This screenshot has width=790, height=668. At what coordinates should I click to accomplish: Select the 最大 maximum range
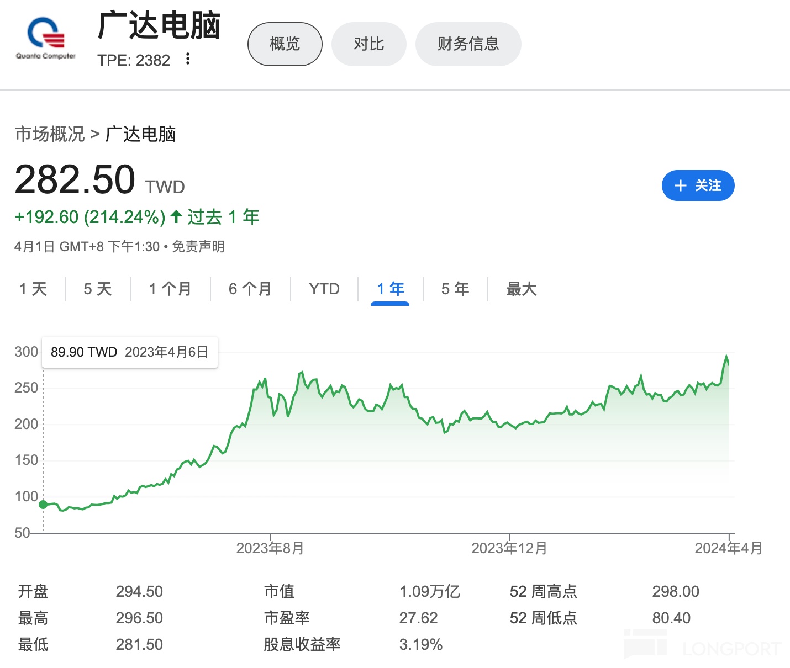click(x=522, y=289)
